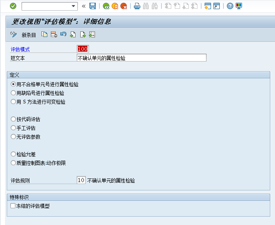Open the command field dropdown arrow
The width and height of the screenshot is (275, 225).
click(x=74, y=6)
